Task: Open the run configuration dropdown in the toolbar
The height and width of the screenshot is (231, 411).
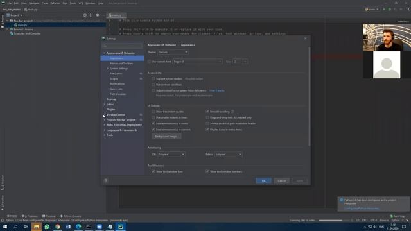Action: [x=372, y=10]
